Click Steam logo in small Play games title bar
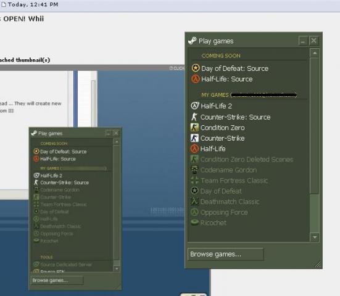 [x=34, y=133]
